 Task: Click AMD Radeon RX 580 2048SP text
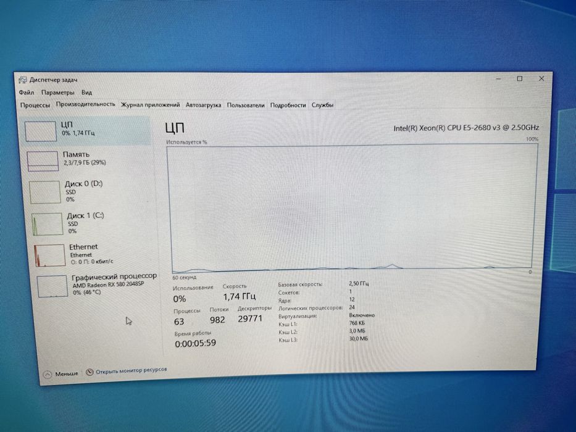tap(109, 285)
